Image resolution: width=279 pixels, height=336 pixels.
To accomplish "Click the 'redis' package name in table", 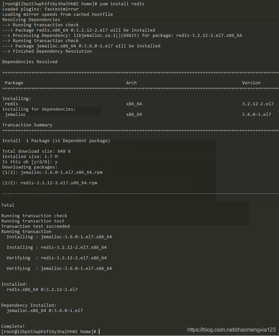I will tap(12, 104).
